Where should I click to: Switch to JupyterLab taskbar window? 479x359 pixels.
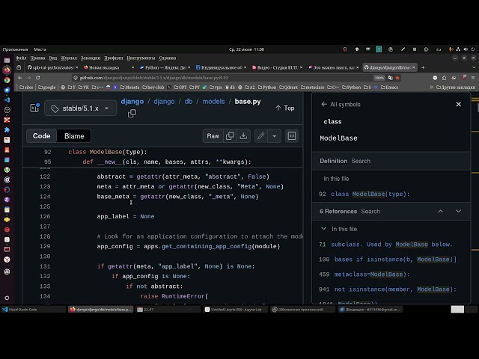pos(236,310)
